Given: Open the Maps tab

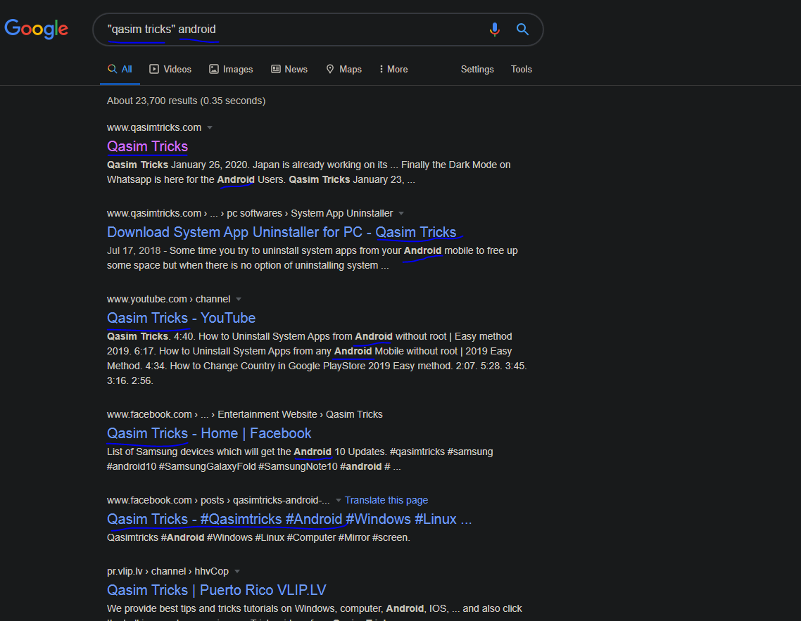Looking at the screenshot, I should (x=343, y=69).
